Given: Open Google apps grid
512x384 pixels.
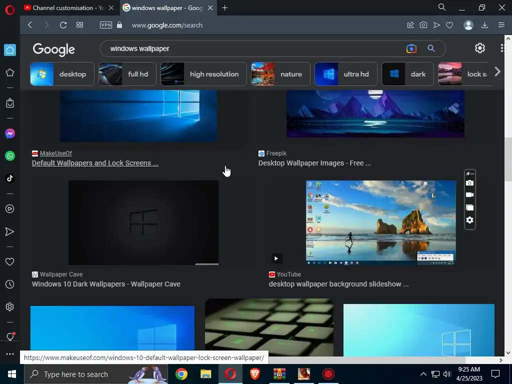Looking at the screenshot, I should tap(503, 48).
